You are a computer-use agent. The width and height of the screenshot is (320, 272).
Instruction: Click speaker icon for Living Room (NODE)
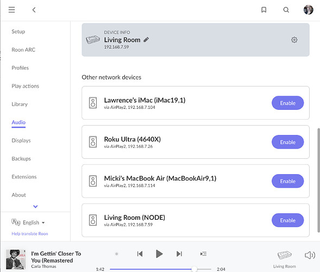point(93,220)
